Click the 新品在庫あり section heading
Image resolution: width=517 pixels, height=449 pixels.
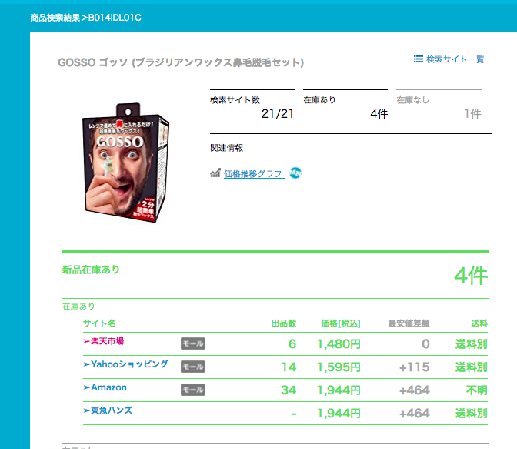[91, 270]
